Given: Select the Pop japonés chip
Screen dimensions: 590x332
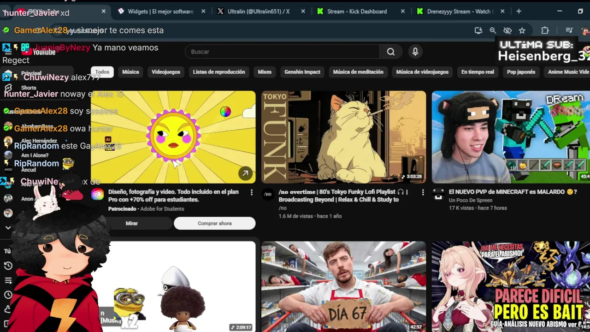Looking at the screenshot, I should click(521, 72).
